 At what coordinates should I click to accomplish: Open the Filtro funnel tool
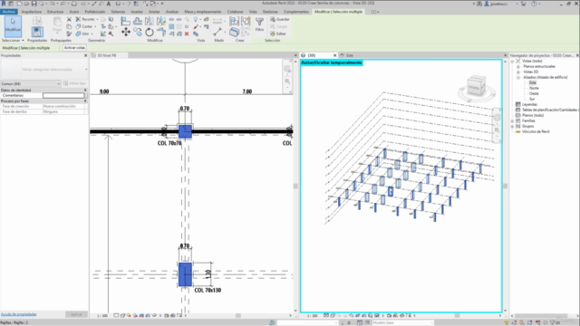260,24
